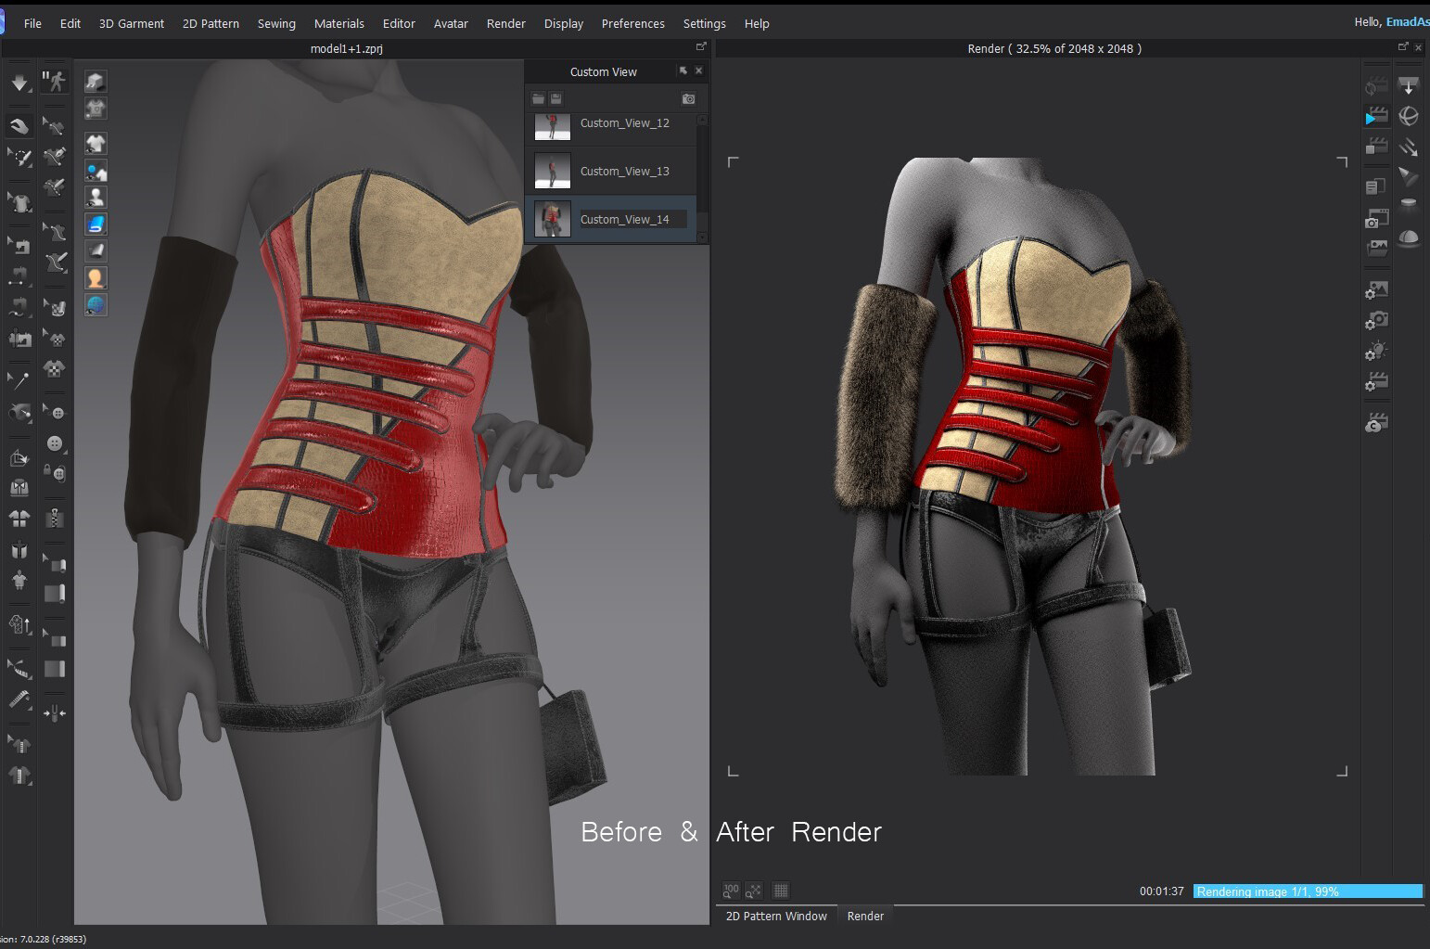Toggle the grid in the render window
This screenshot has height=949, width=1430.
pyautogui.click(x=780, y=891)
